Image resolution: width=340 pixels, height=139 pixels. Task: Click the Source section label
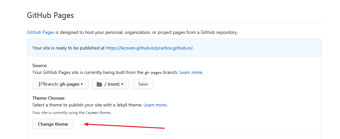[x=39, y=65]
